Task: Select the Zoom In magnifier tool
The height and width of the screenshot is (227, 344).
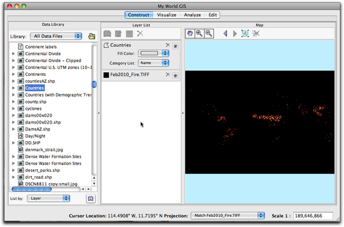Action: coord(200,34)
